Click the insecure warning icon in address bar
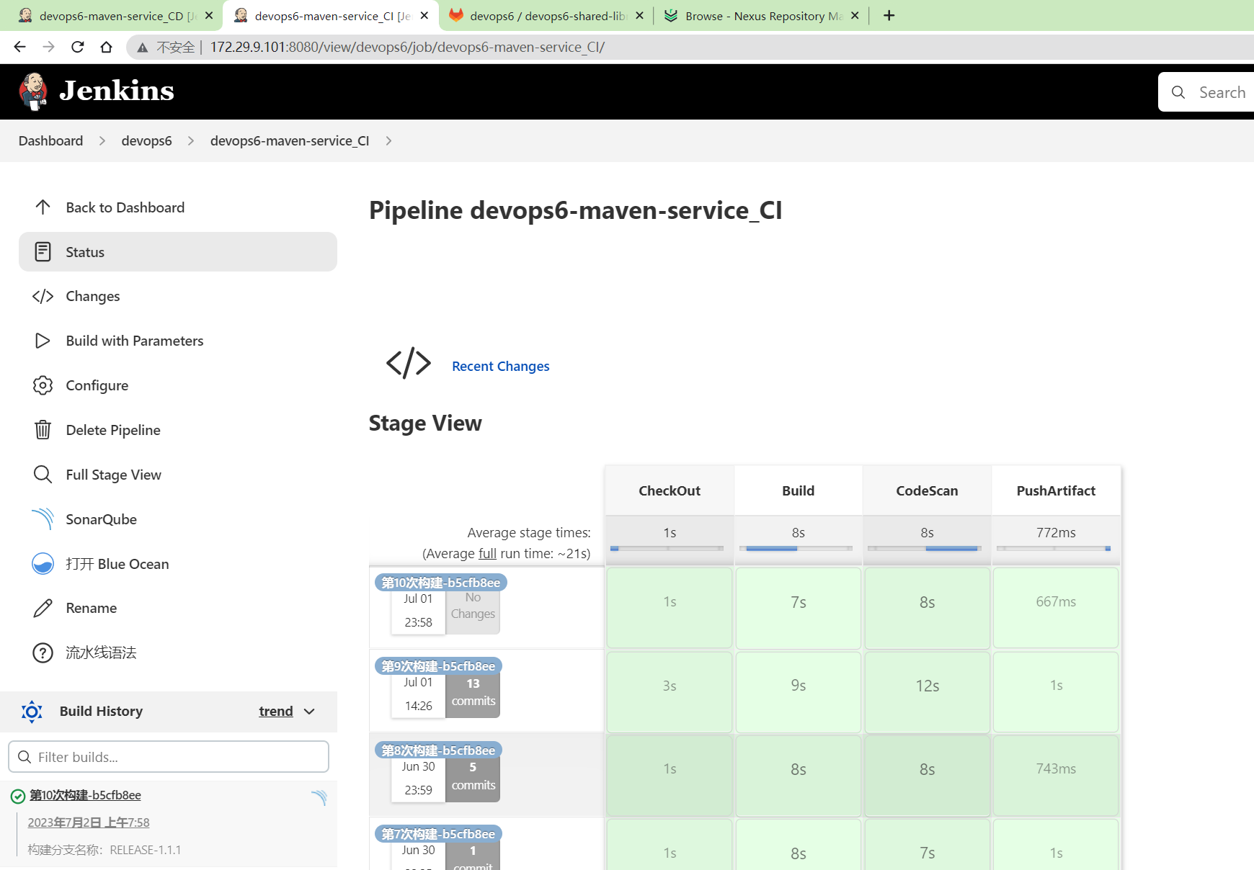The image size is (1254, 870). pyautogui.click(x=143, y=48)
